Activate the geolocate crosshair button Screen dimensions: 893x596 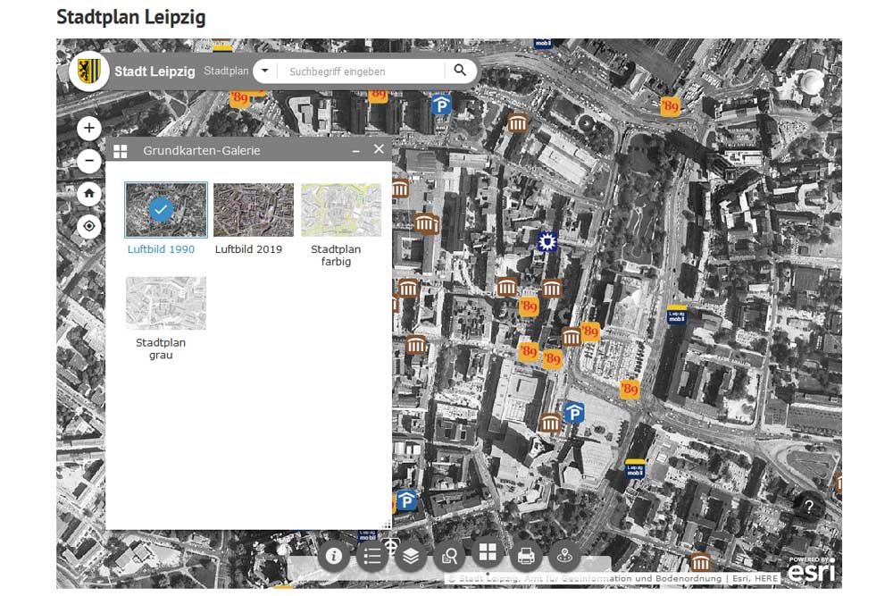[88, 226]
